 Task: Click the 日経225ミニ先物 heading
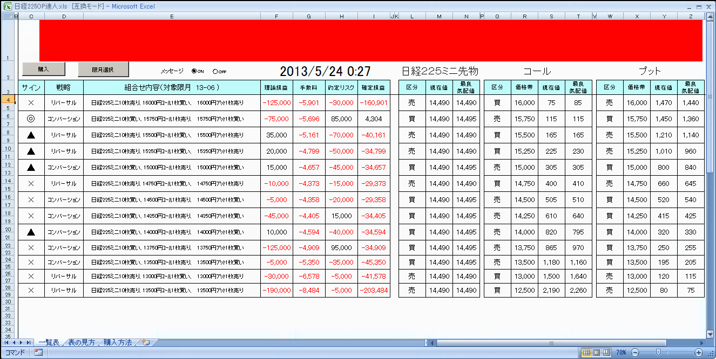pos(440,71)
